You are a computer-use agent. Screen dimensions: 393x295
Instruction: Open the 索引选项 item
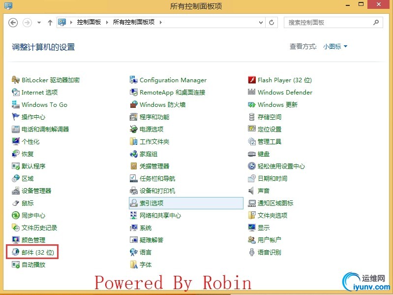(x=186, y=203)
